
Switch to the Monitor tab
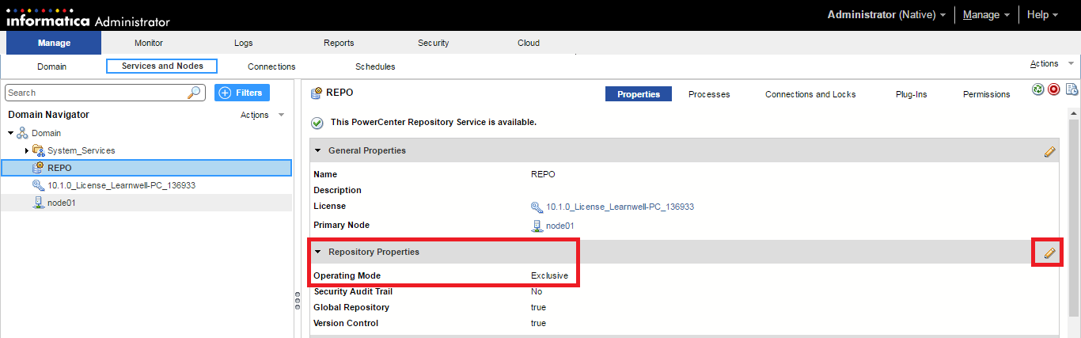(149, 43)
